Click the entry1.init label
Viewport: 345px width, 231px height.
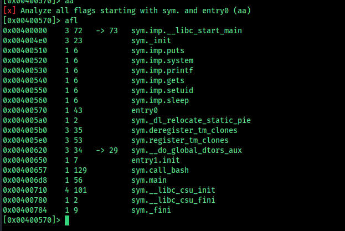click(x=156, y=160)
